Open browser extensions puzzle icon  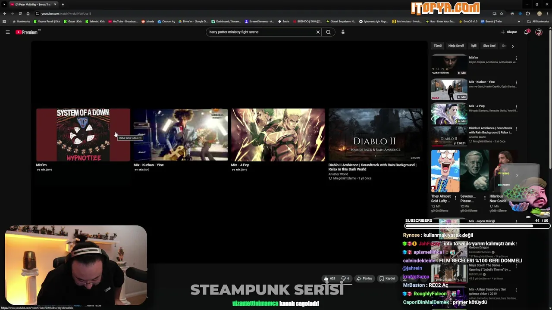528,13
